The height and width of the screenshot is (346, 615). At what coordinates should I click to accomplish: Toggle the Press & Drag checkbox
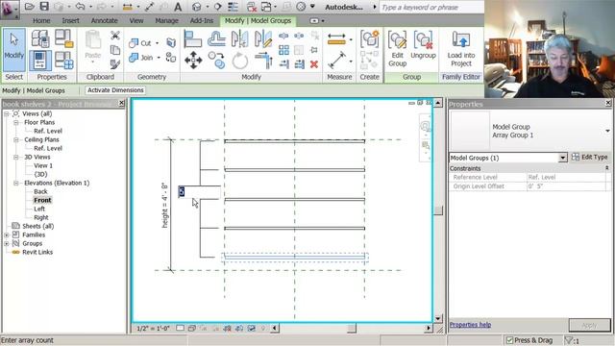coord(509,340)
